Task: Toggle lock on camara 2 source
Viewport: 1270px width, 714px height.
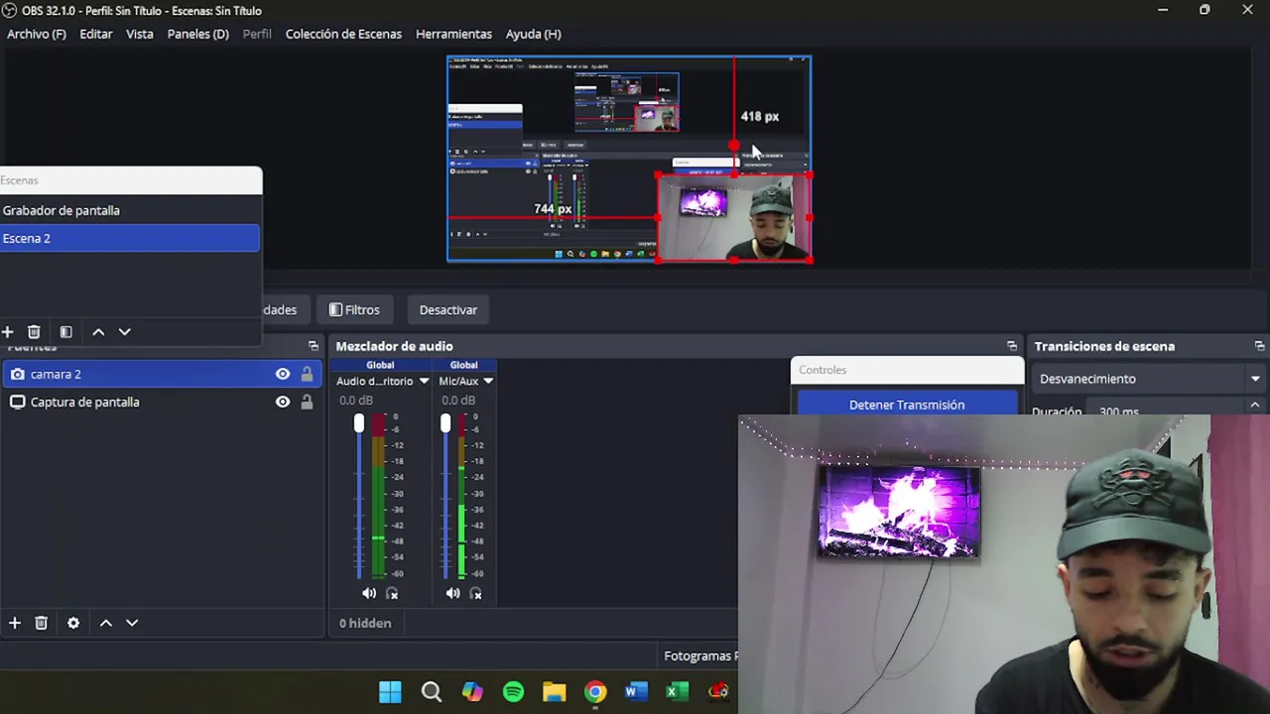Action: [307, 374]
